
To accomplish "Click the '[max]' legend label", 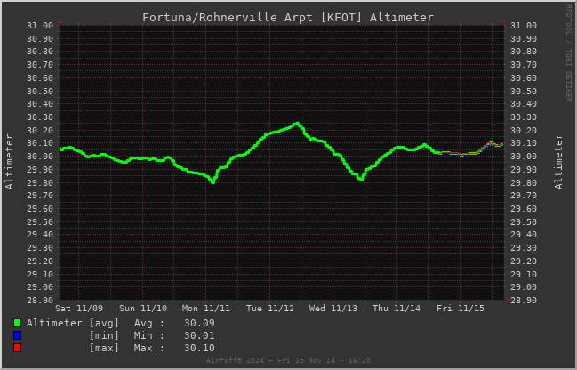I will [x=104, y=349].
